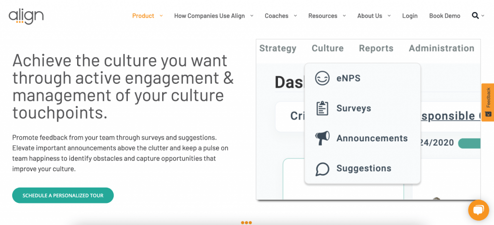
Task: Click the Announcements megaphone icon
Action: tap(322, 138)
